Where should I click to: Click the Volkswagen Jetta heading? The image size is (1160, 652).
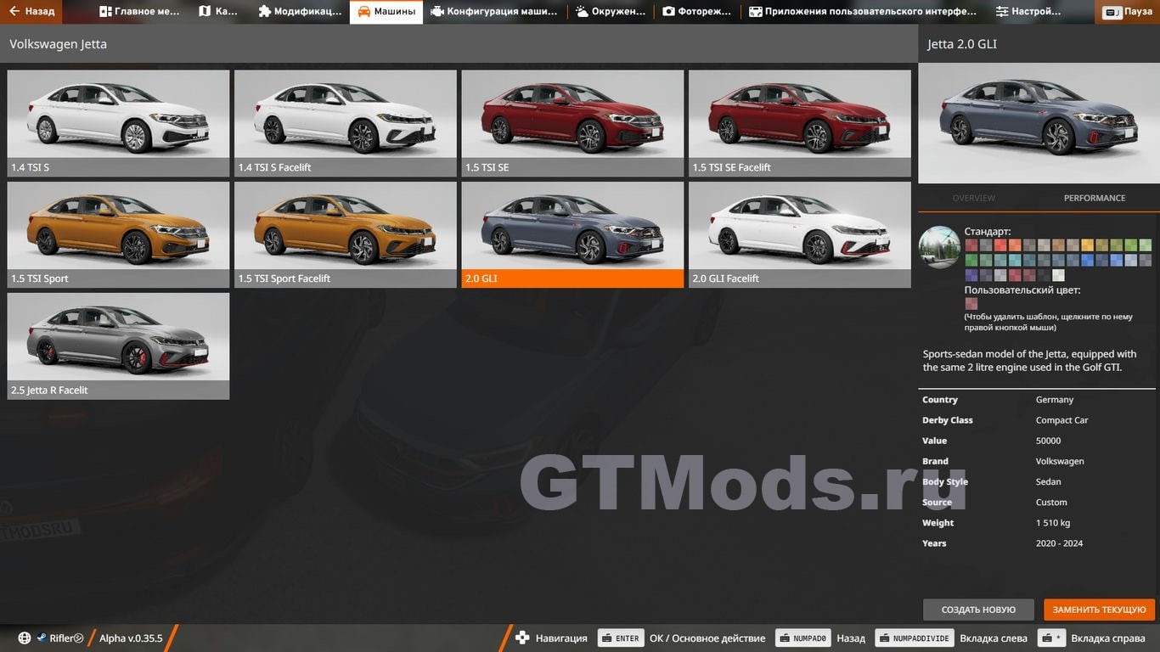pyautogui.click(x=59, y=44)
